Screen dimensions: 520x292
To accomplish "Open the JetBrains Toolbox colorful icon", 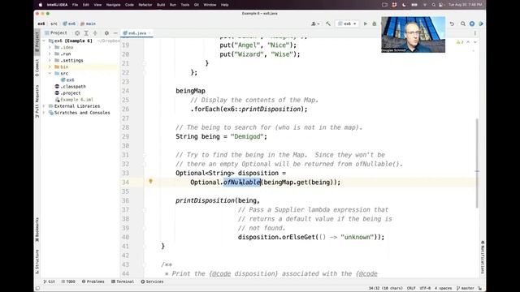I will tap(481, 24).
